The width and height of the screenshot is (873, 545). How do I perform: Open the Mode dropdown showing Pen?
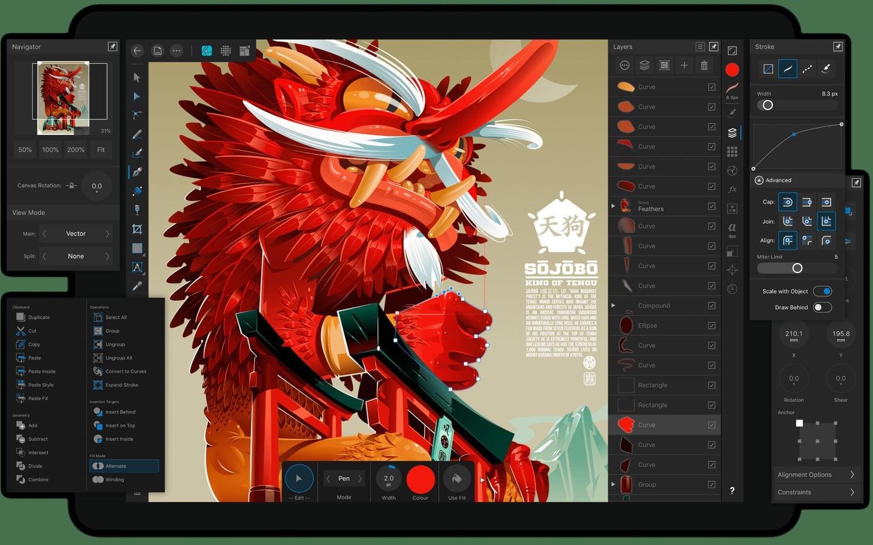344,478
